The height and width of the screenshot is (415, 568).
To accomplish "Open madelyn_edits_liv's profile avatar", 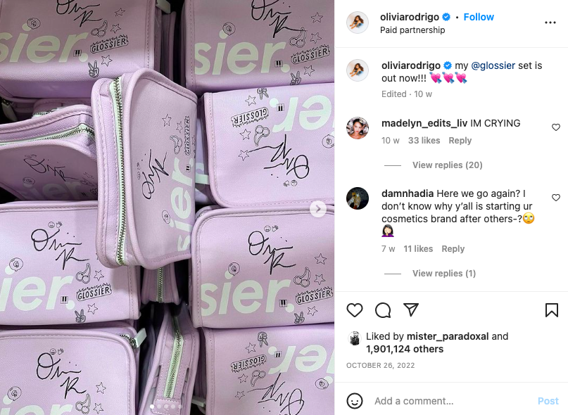I will (x=357, y=128).
